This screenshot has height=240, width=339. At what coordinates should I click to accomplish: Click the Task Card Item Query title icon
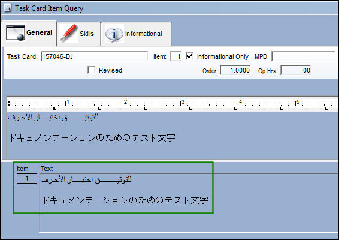(8, 8)
